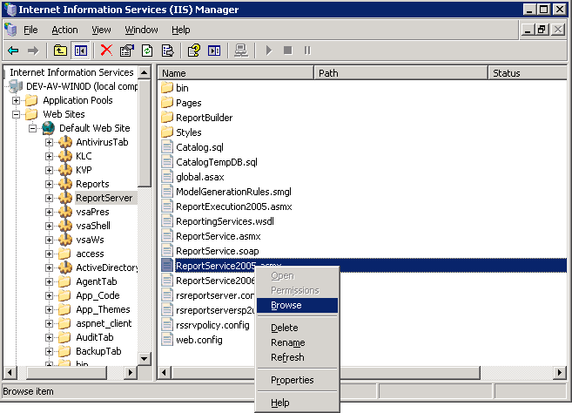Click the Export List toolbar icon
This screenshot has width=572, height=413.
pos(168,51)
